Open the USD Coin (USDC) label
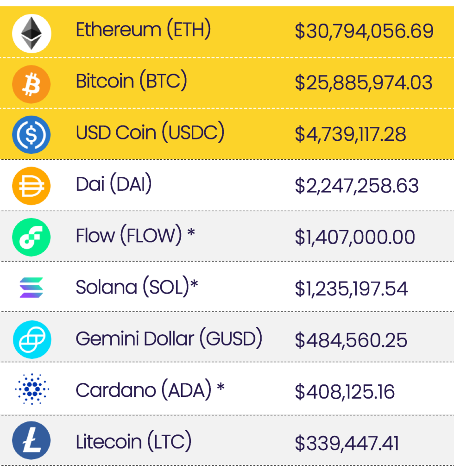This screenshot has width=454, height=470. point(150,133)
